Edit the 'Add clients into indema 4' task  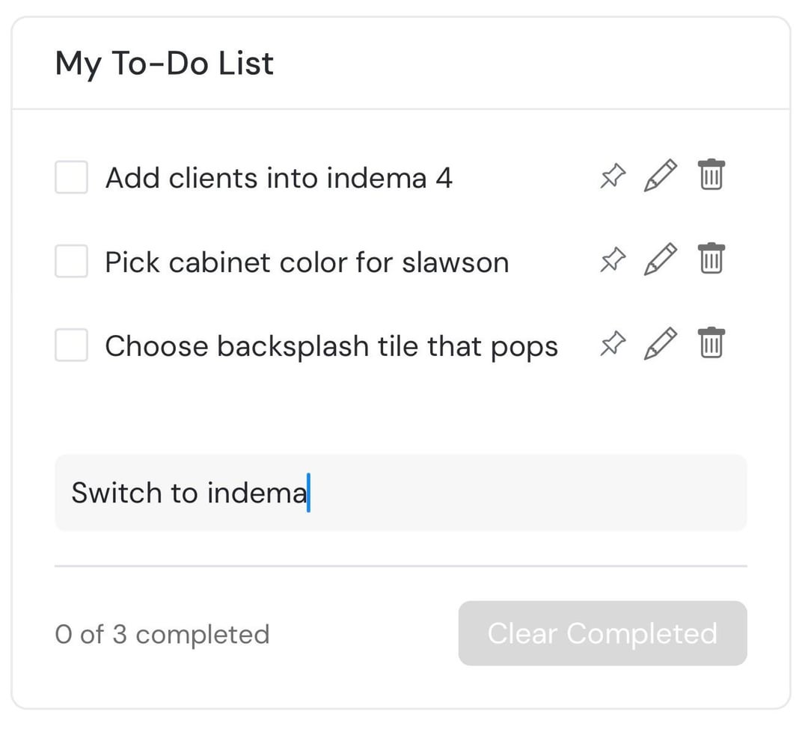(x=660, y=176)
